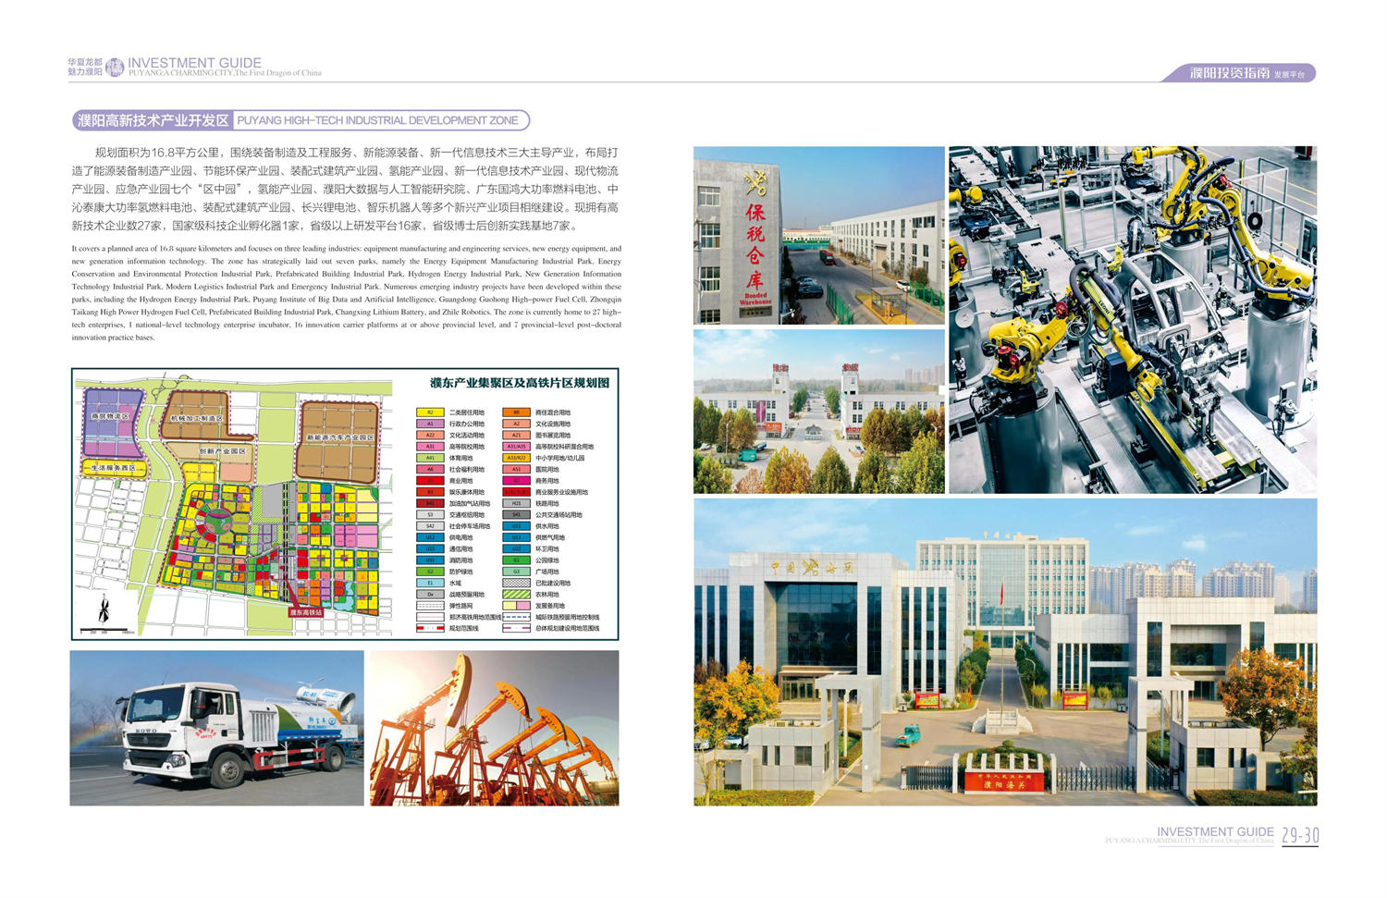The width and height of the screenshot is (1387, 898).
Task: Open the yellow industrial robots photo
Action: pyautogui.click(x=1133, y=319)
